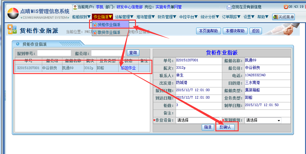Choose 散货作业指派 menu entry

[x=109, y=32]
